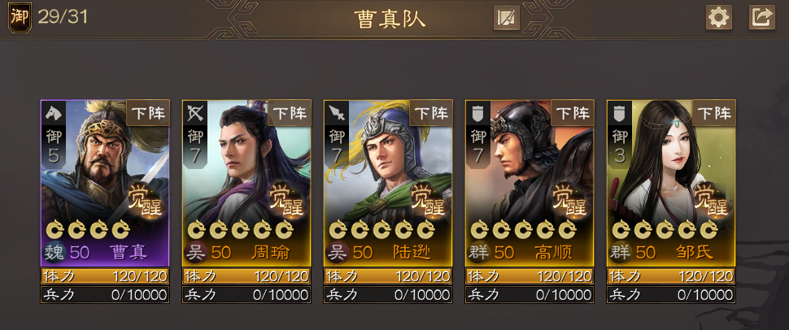This screenshot has height=330, width=789.
Task: Click 陆逊's 体力 120/120 bar
Action: (388, 276)
